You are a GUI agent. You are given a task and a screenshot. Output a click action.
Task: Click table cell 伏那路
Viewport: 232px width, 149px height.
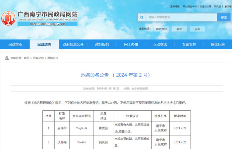(x=62, y=142)
